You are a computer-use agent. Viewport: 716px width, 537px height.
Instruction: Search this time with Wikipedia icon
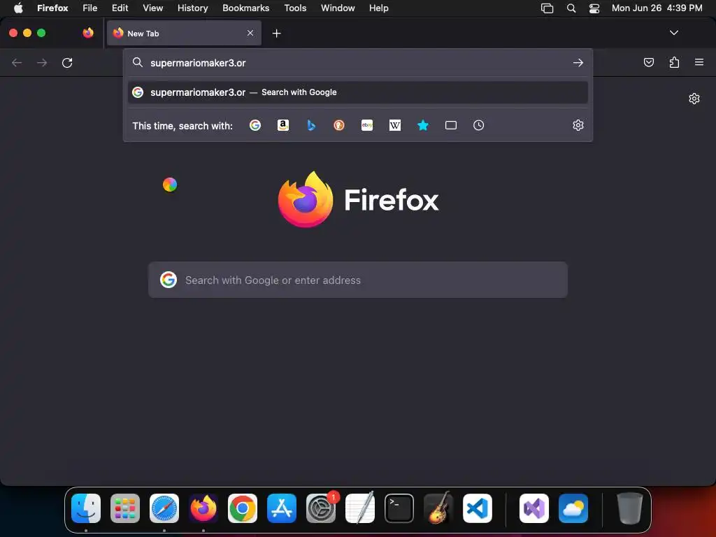(395, 125)
